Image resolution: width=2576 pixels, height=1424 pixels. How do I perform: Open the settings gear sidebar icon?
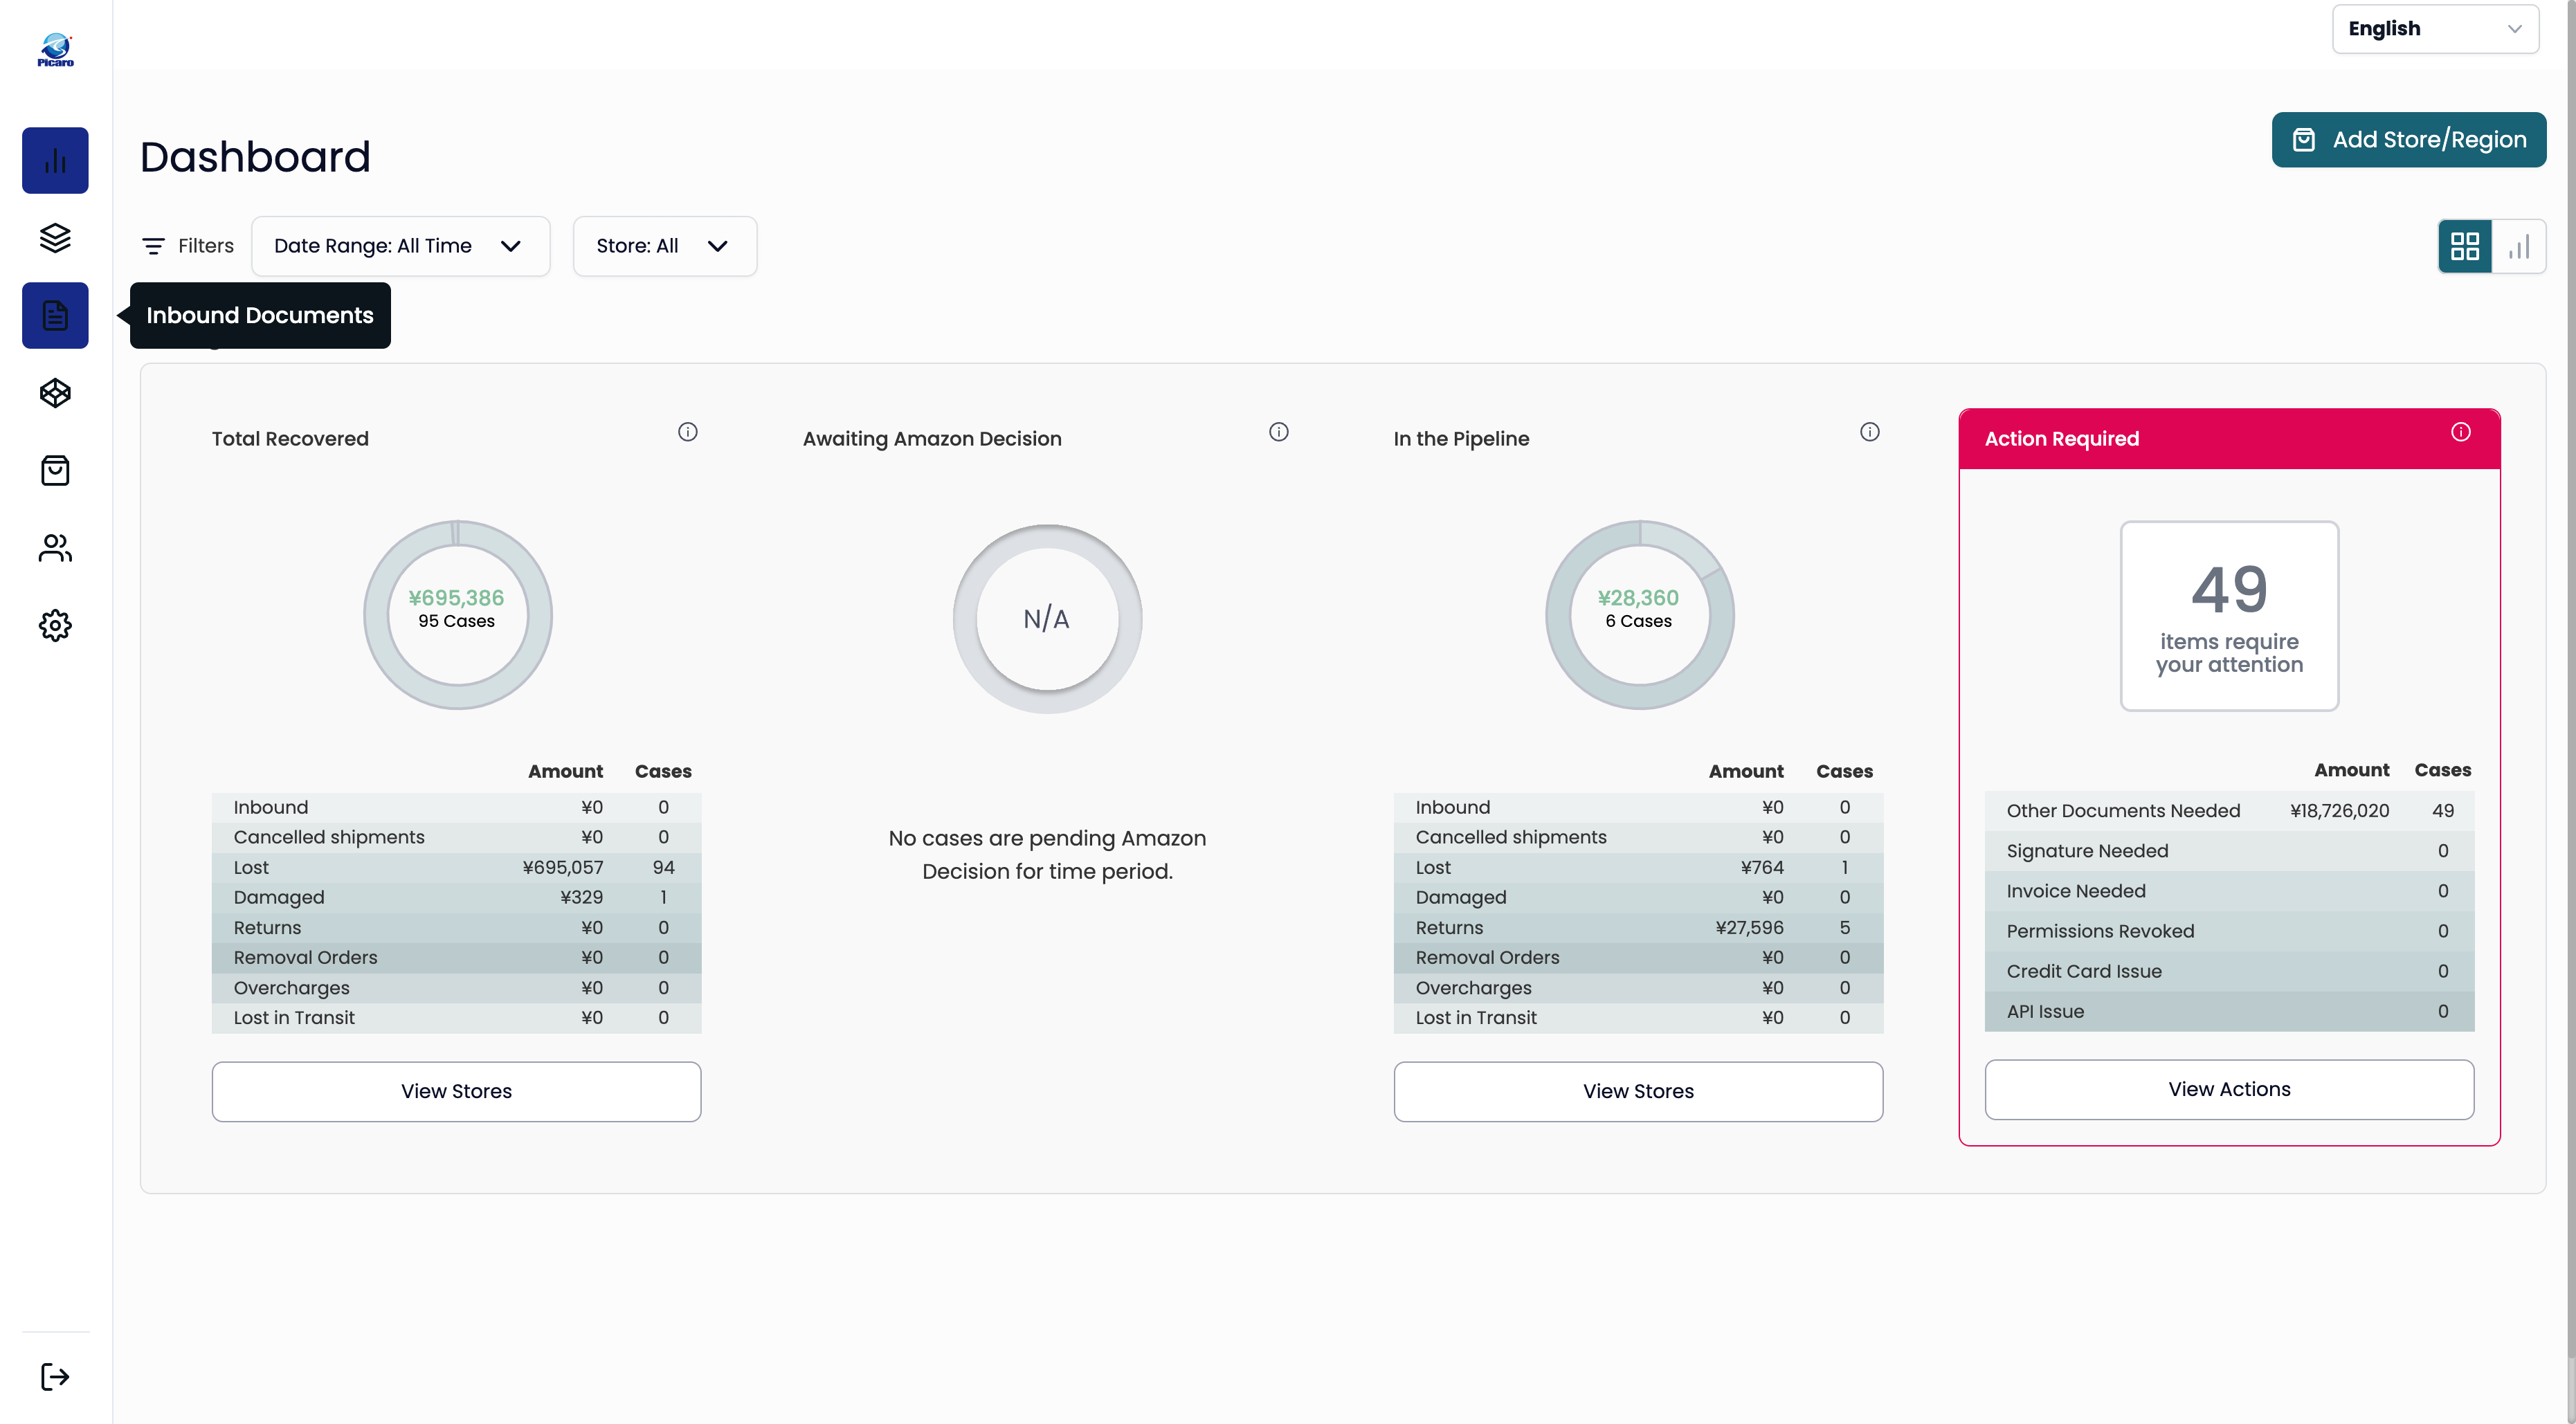click(55, 625)
